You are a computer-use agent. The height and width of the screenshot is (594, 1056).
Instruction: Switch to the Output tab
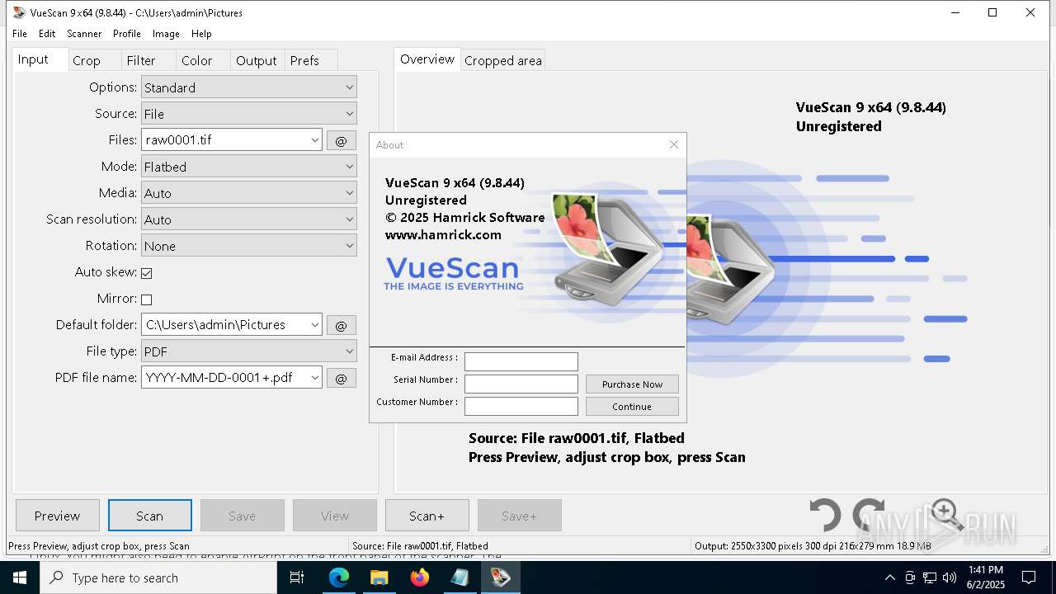257,60
